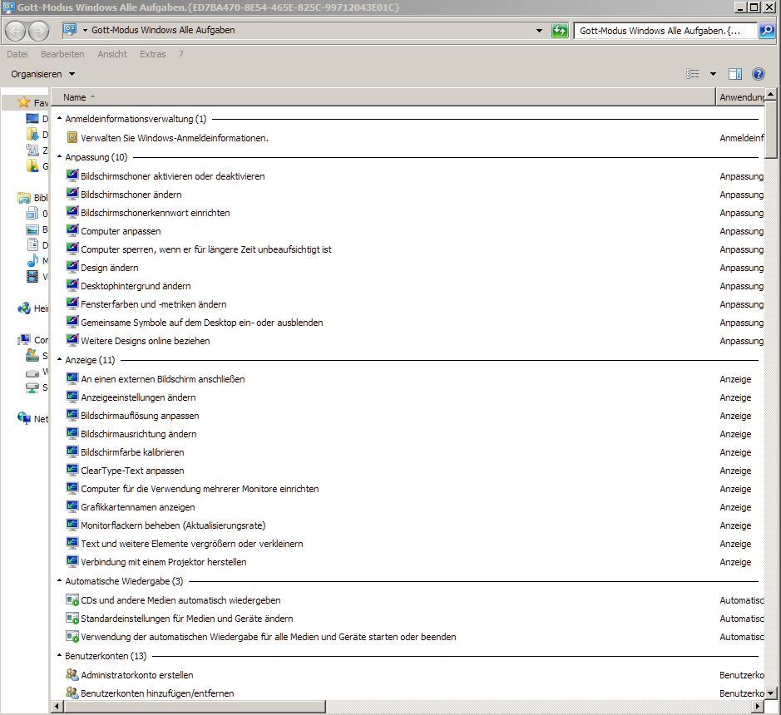Click the Bibliotheken icon in sidebar
Viewport: 781px width, 715px height.
pos(23,197)
